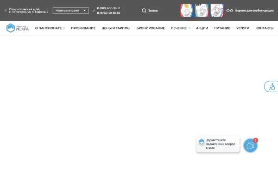Screen dimensions: 278x173
Task: Click the search magnifier icon
Action: (144, 11)
